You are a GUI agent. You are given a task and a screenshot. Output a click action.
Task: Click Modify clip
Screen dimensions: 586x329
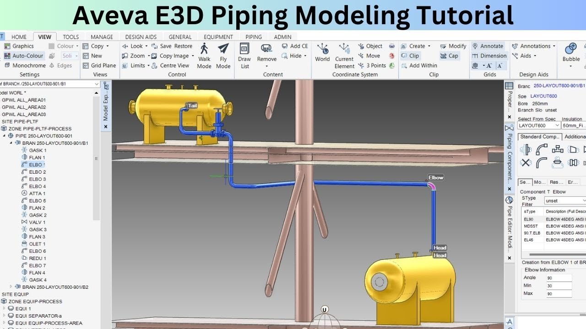453,46
